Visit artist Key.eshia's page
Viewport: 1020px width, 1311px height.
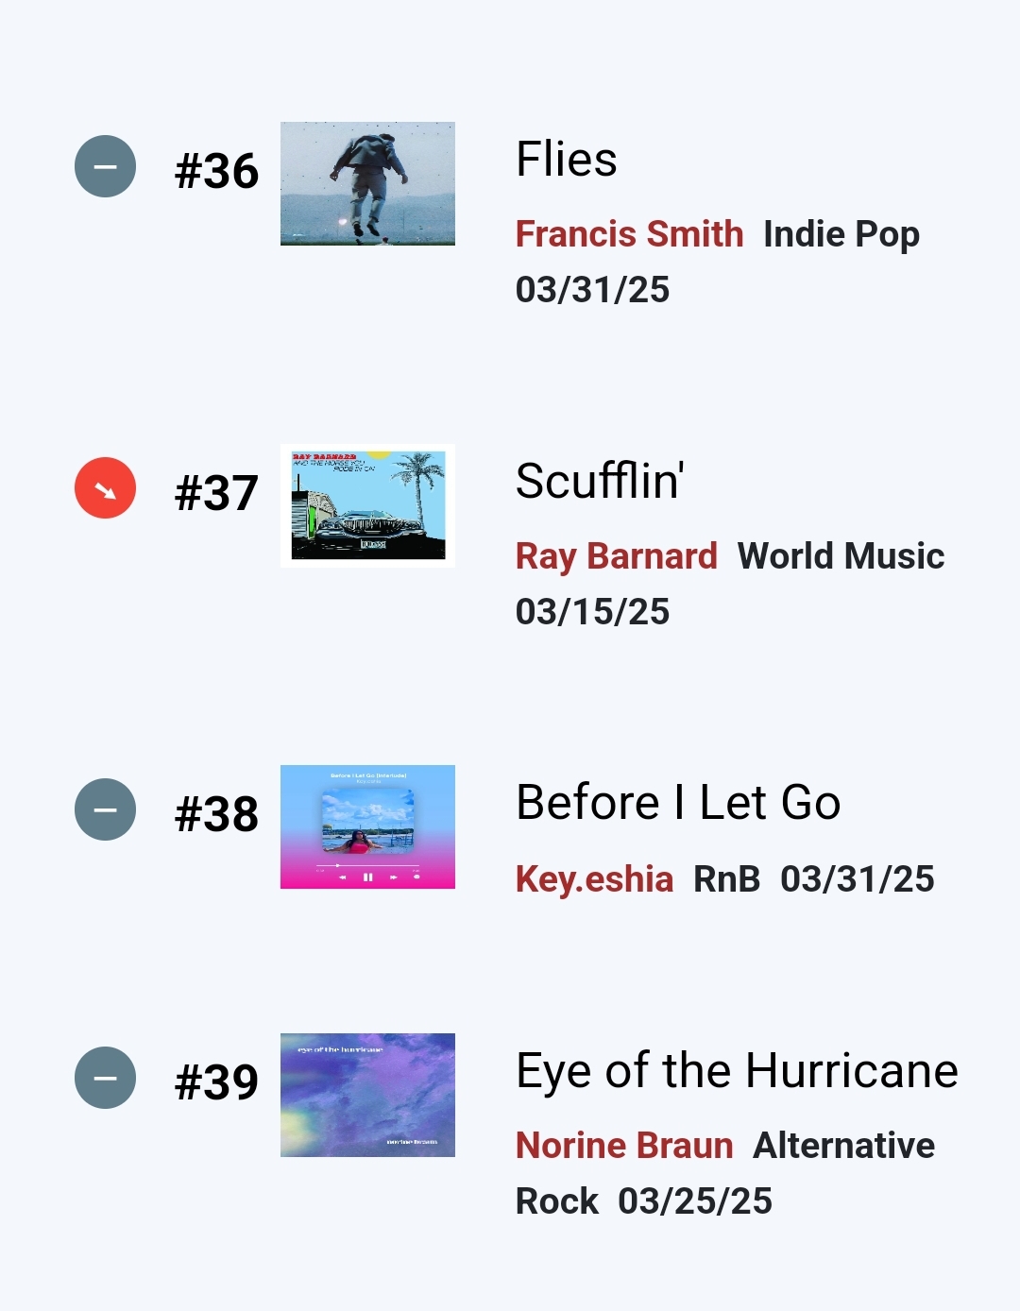pyautogui.click(x=594, y=879)
